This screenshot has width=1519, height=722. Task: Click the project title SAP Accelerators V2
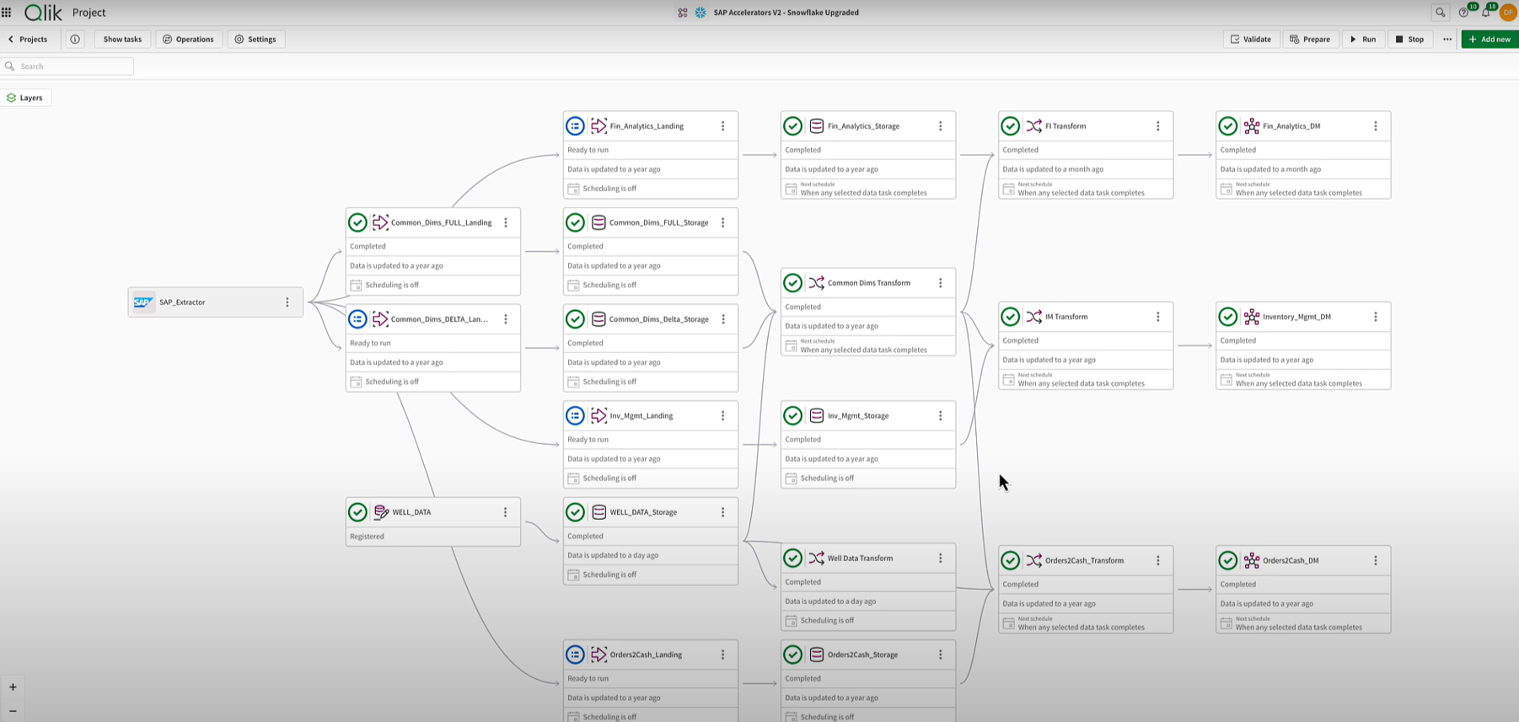[x=786, y=13]
